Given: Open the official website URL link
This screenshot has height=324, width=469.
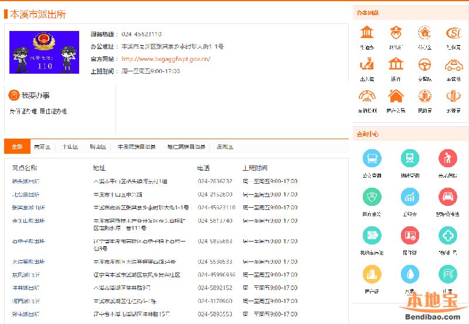Looking at the screenshot, I should [x=165, y=59].
